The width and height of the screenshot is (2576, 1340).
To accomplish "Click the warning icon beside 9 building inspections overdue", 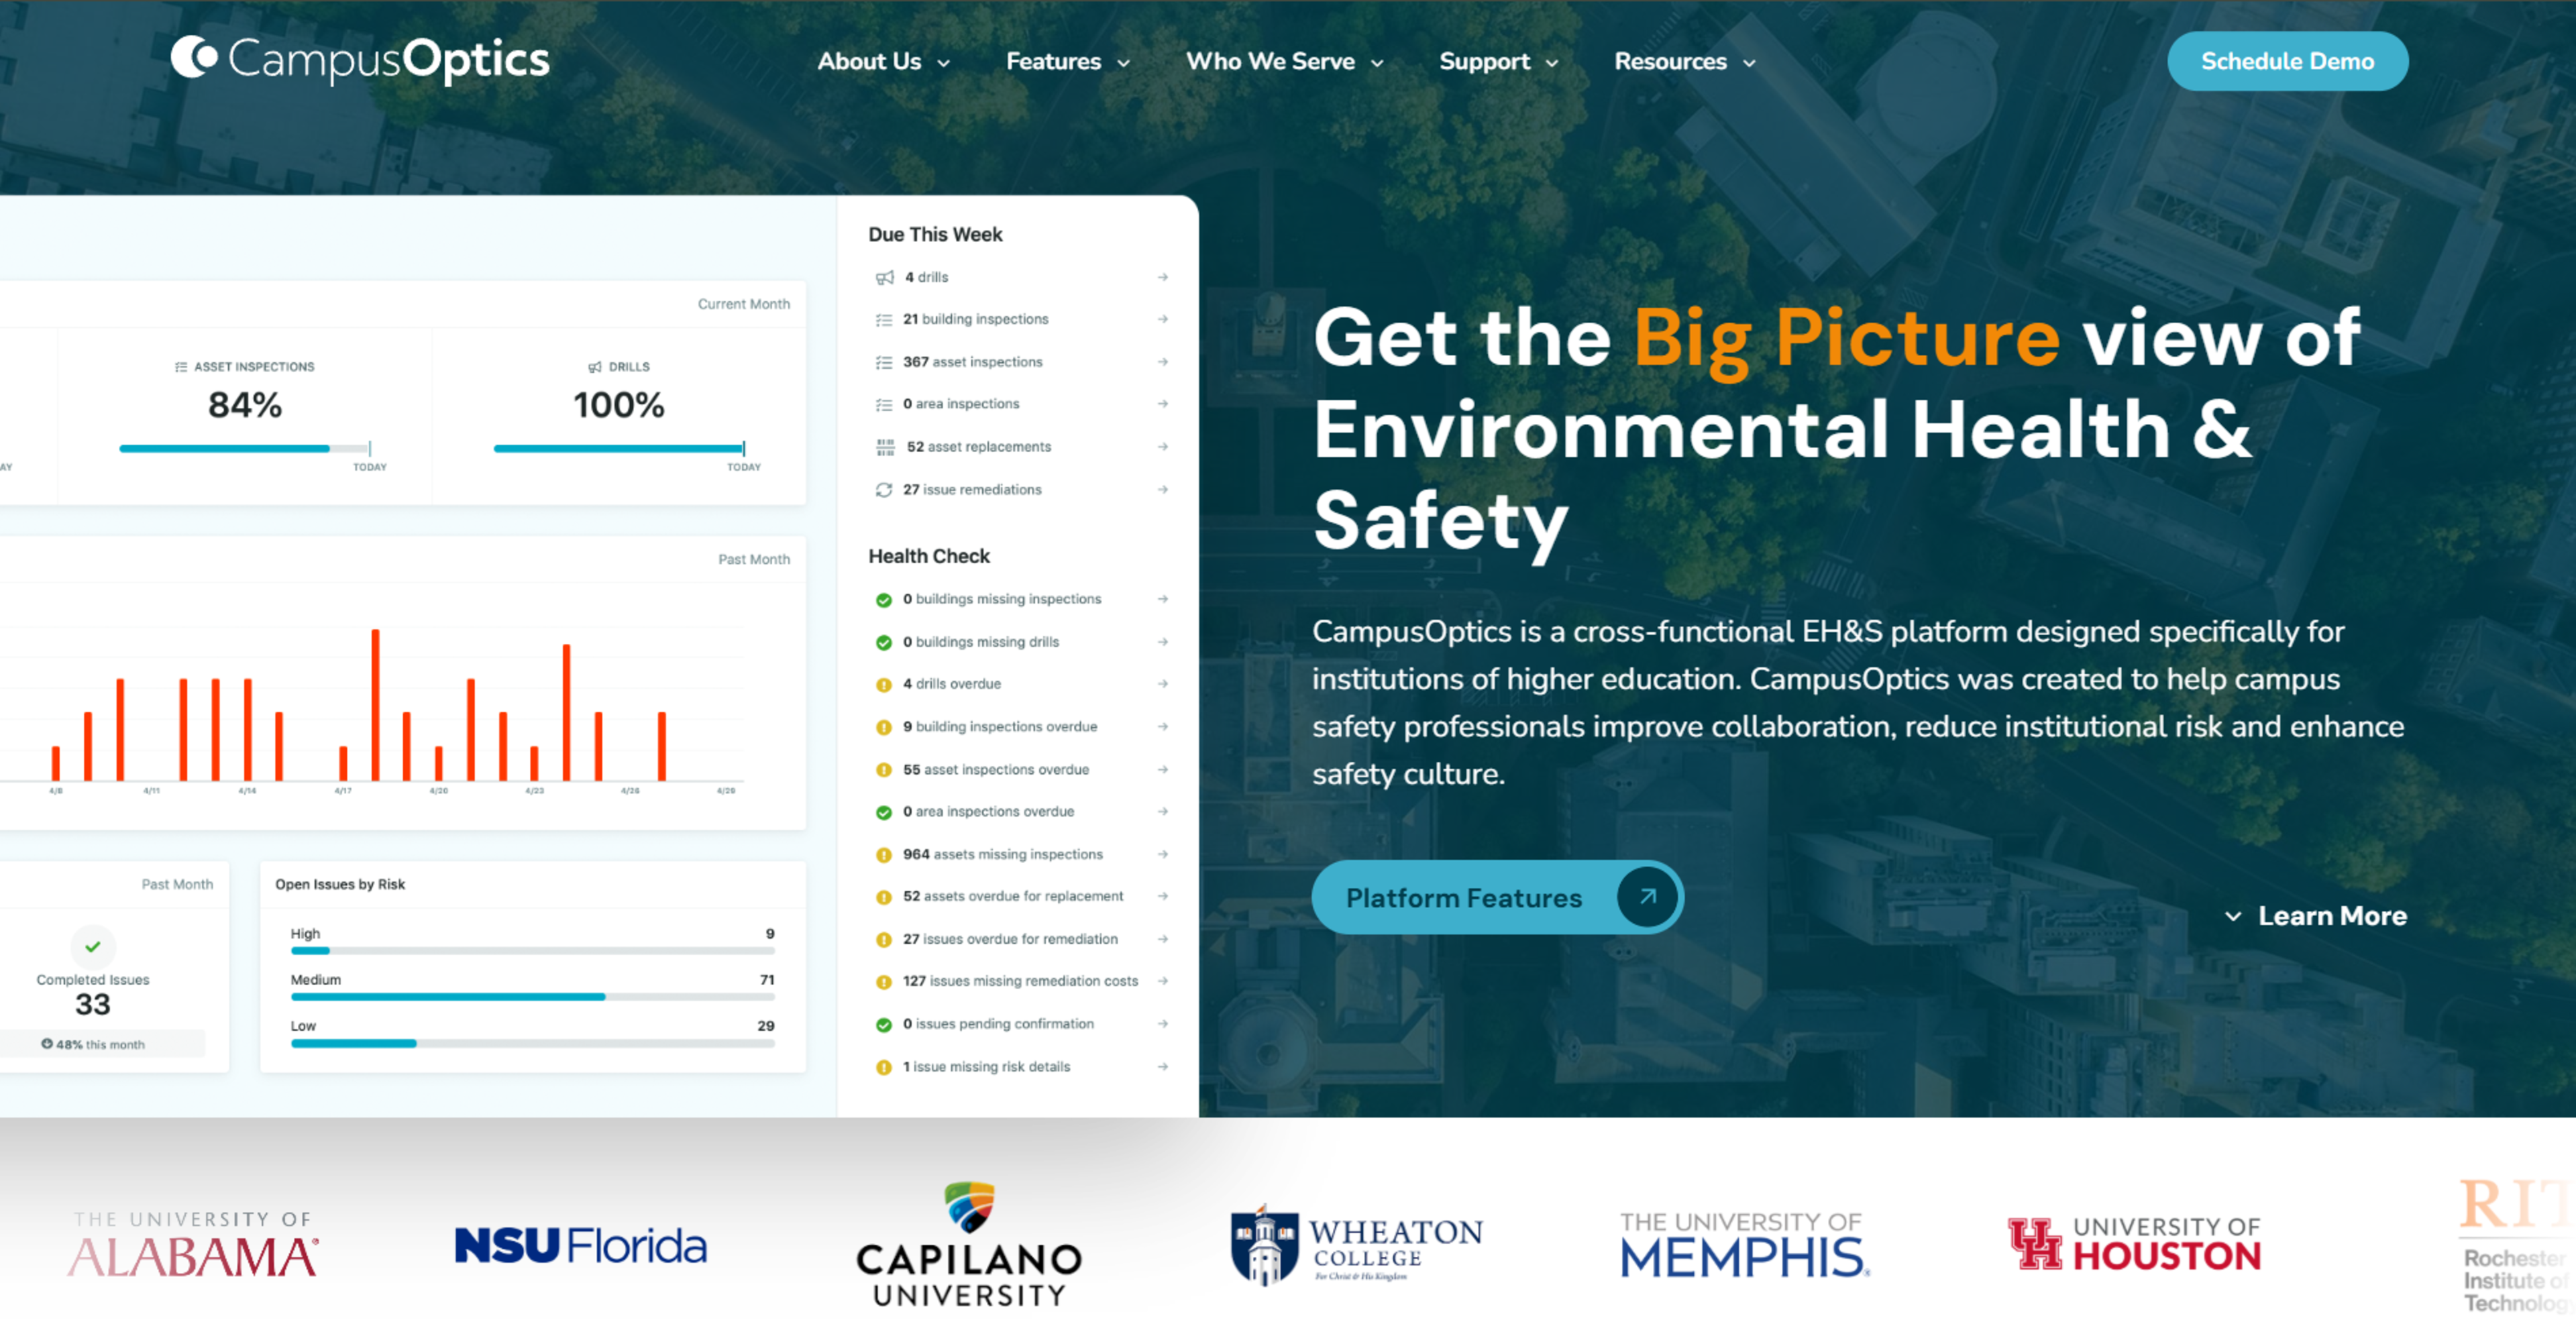I will [884, 727].
